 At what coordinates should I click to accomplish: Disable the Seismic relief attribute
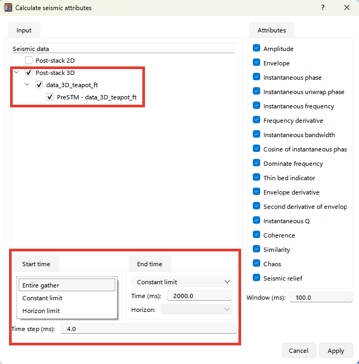pos(257,278)
